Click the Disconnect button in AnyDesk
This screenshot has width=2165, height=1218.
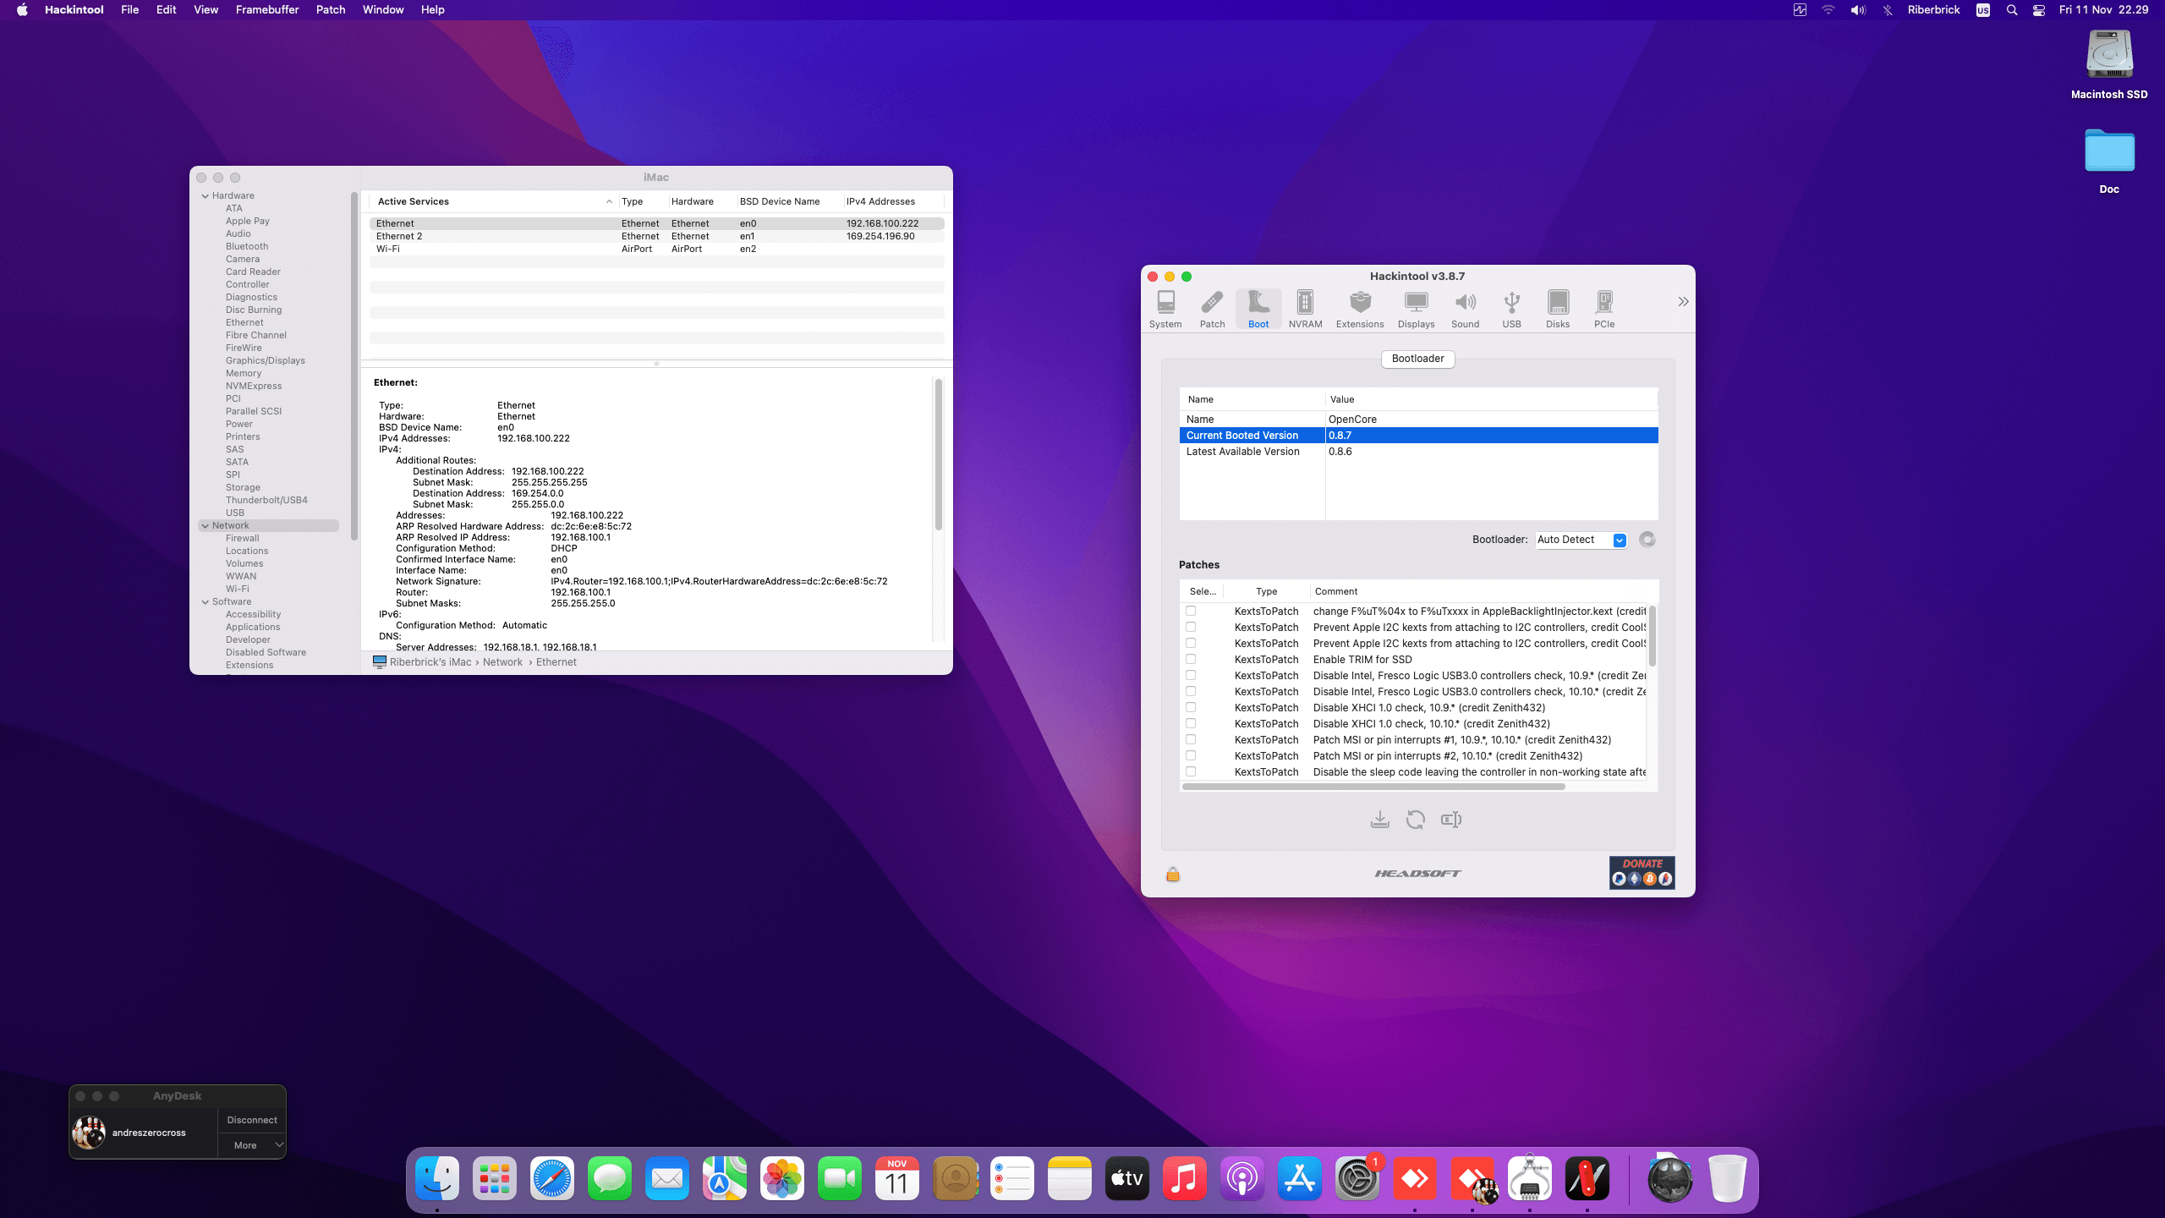252,1120
